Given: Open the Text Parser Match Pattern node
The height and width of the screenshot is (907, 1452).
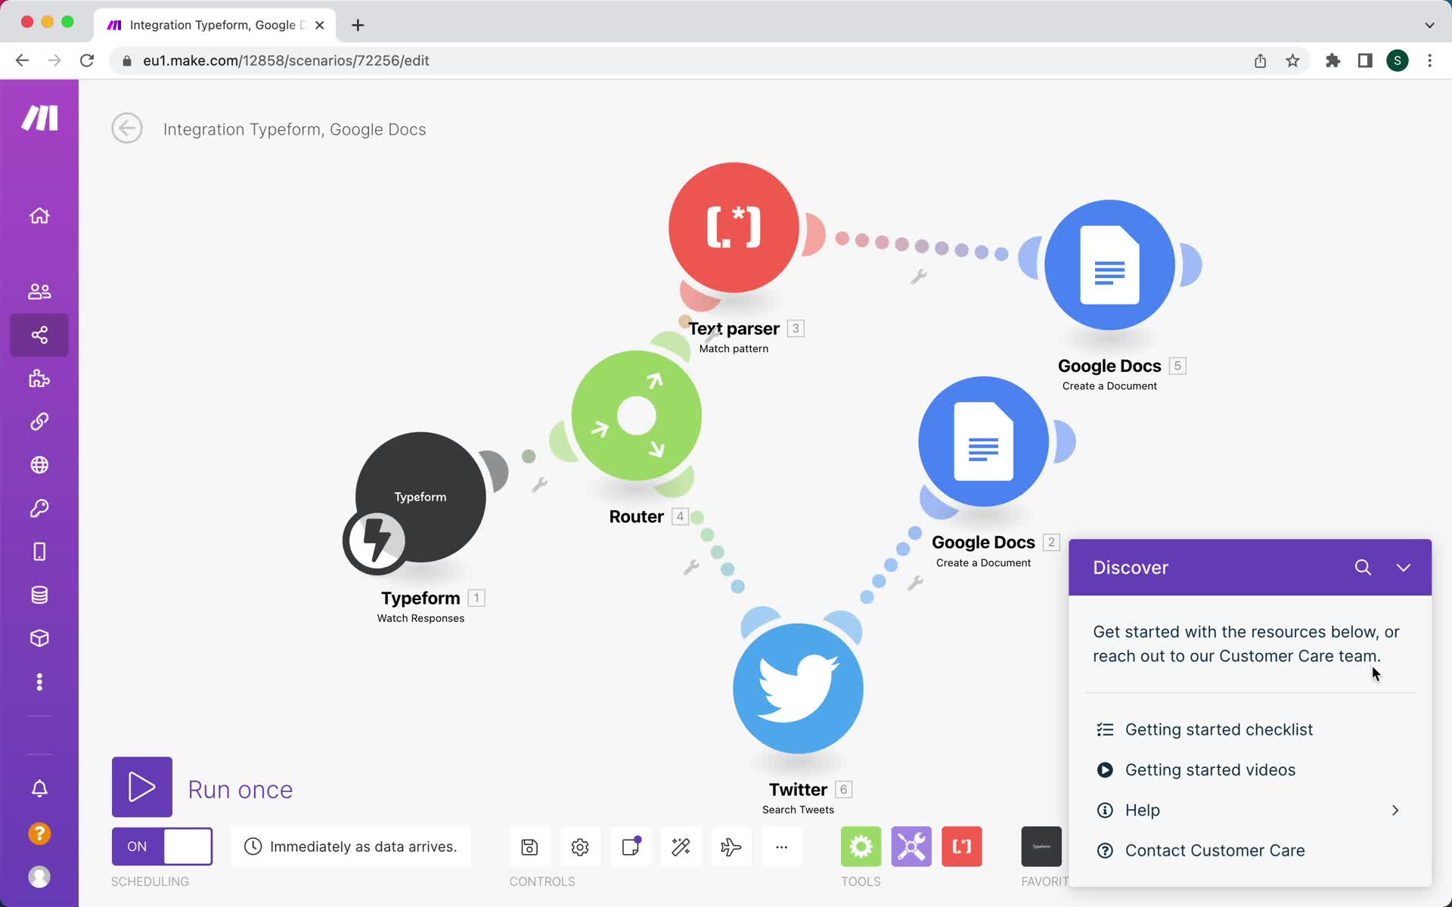Looking at the screenshot, I should coord(734,227).
